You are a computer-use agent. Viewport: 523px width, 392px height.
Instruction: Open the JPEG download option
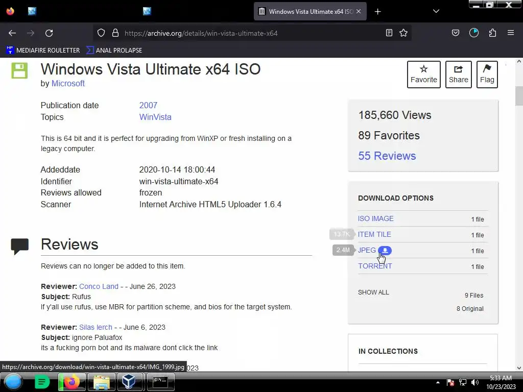coord(367,250)
